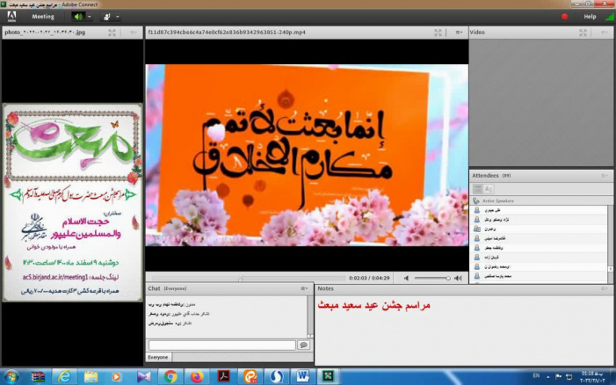Open the Notes pod options menu
616x385 pixels.
605,288
